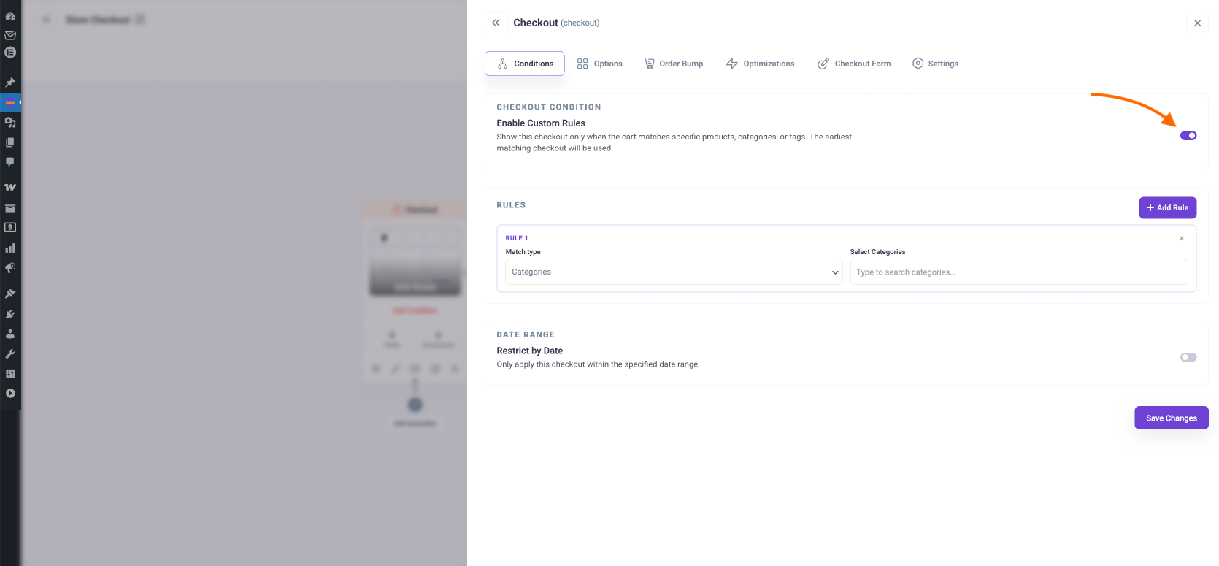The width and height of the screenshot is (1219, 566).
Task: Open Settings sliders icon in sidebar
Action: click(x=10, y=373)
